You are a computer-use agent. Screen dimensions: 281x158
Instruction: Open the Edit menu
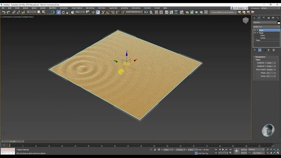point(10,8)
